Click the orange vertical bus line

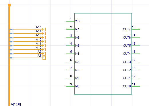tap(9, 55)
